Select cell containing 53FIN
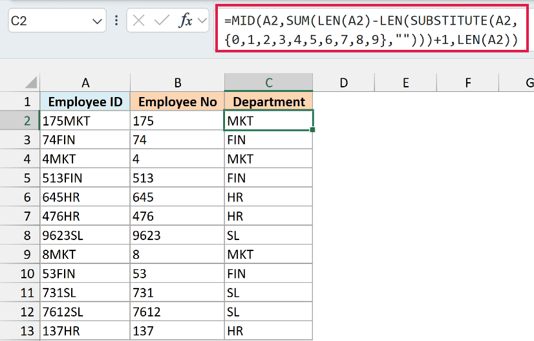 pos(85,274)
